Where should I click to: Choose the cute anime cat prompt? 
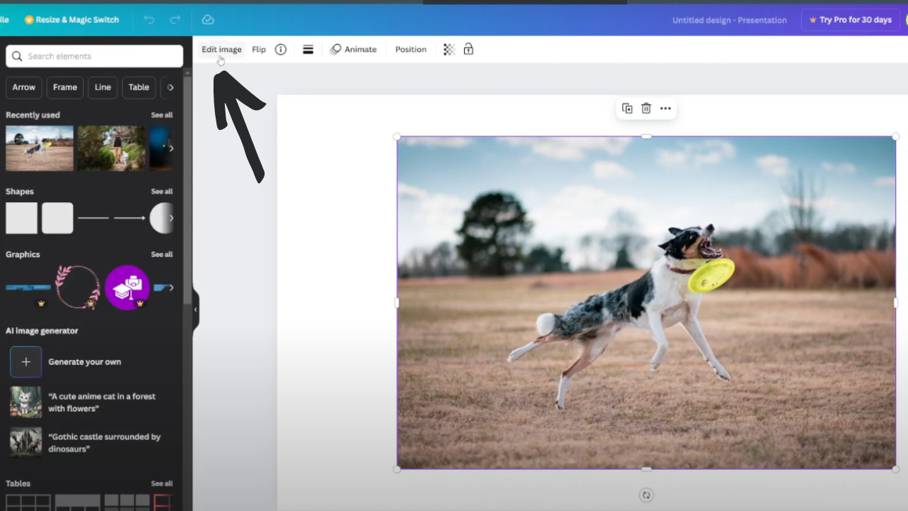point(92,402)
